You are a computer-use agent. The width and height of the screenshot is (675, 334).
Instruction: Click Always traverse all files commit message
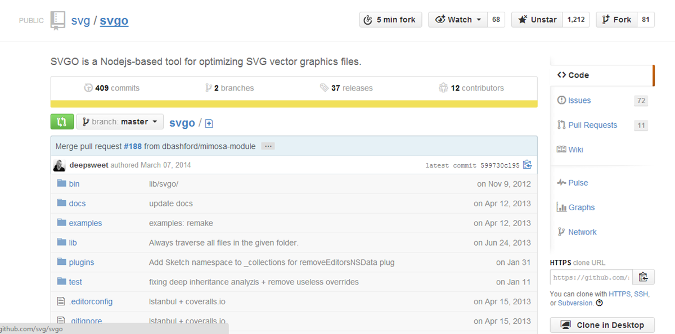point(223,243)
